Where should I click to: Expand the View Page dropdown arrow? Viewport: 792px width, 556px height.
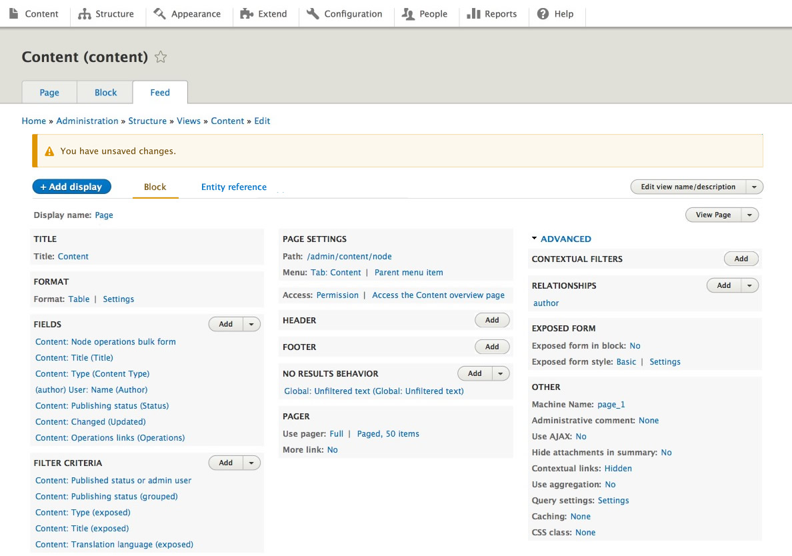tap(749, 215)
